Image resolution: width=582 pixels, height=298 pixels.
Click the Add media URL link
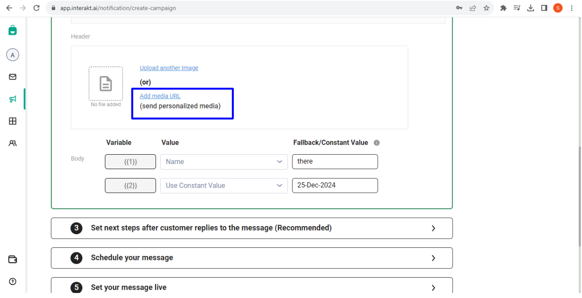click(x=160, y=96)
